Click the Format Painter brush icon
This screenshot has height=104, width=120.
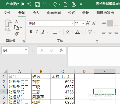point(16,34)
